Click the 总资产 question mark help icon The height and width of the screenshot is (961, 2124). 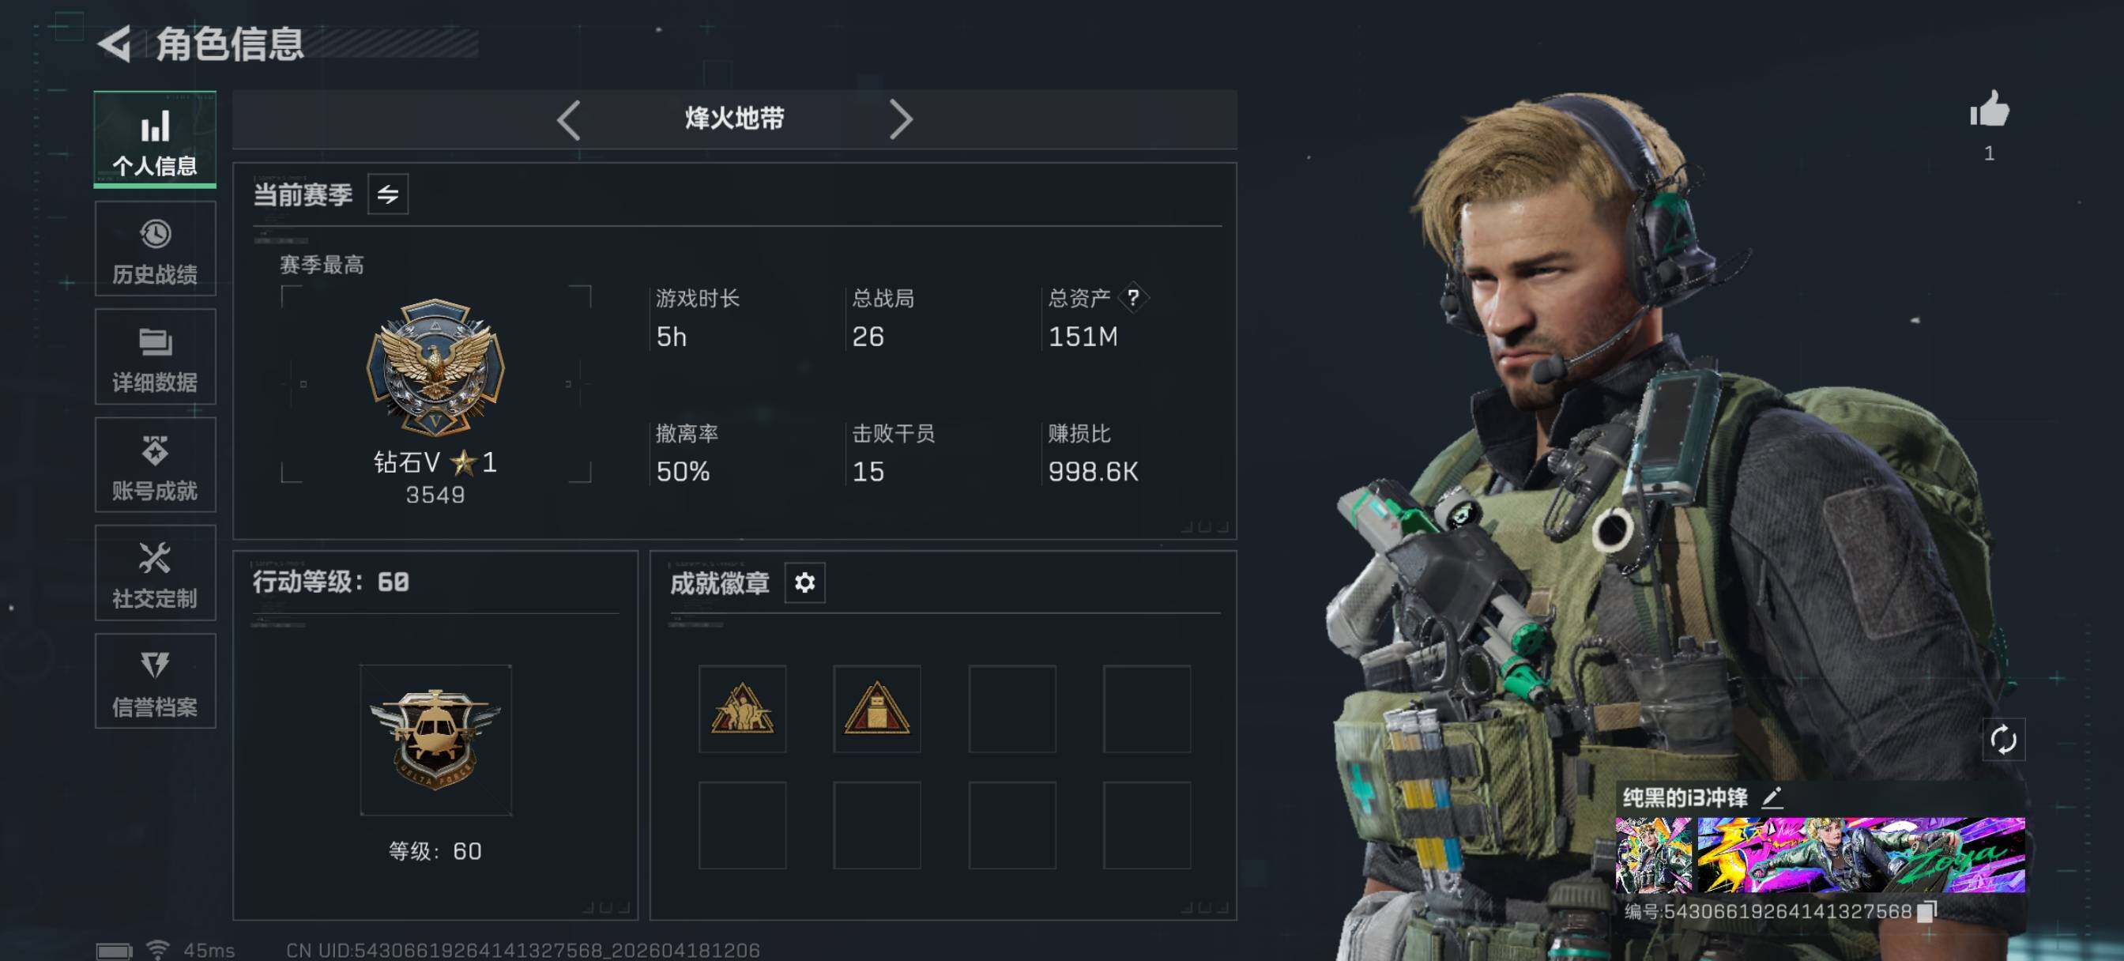[1133, 297]
